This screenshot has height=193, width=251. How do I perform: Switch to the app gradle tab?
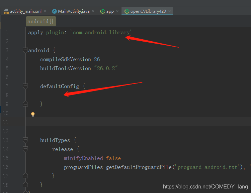[x=110, y=11]
